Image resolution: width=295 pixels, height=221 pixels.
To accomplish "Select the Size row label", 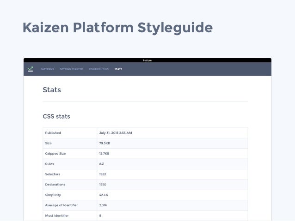I will click(x=49, y=143).
